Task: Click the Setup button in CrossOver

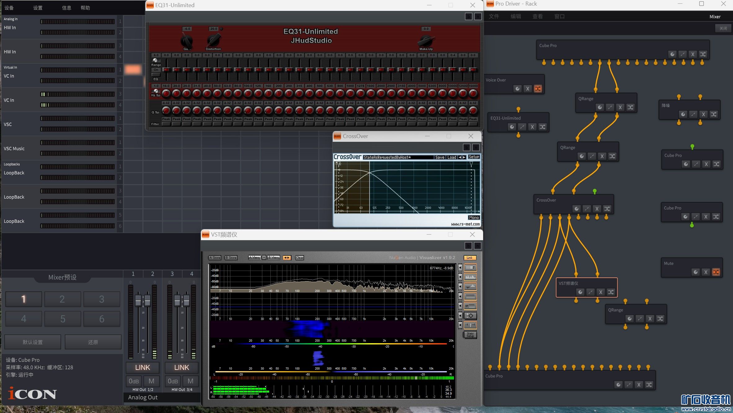Action: [474, 157]
